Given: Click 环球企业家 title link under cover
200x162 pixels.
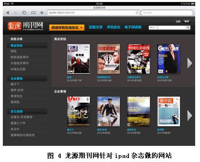Looking at the screenshot, I should click(163, 77).
